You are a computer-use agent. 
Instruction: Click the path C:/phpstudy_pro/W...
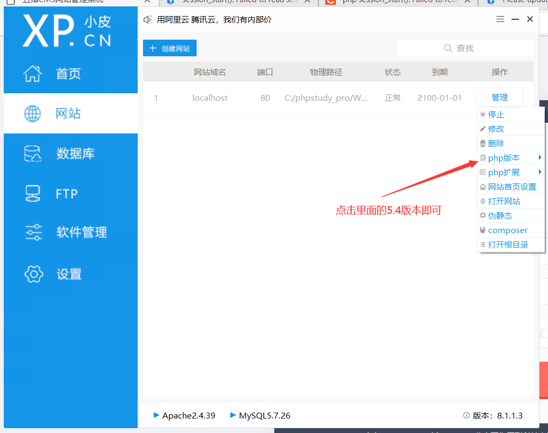pyautogui.click(x=326, y=98)
